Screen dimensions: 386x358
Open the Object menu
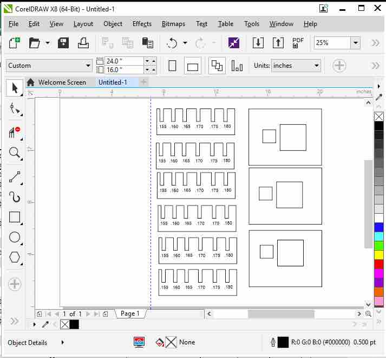pyautogui.click(x=113, y=24)
